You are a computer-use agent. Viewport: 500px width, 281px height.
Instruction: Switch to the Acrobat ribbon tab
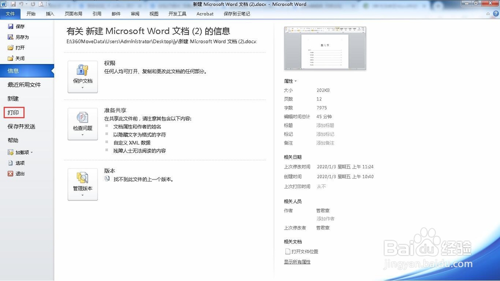205,13
